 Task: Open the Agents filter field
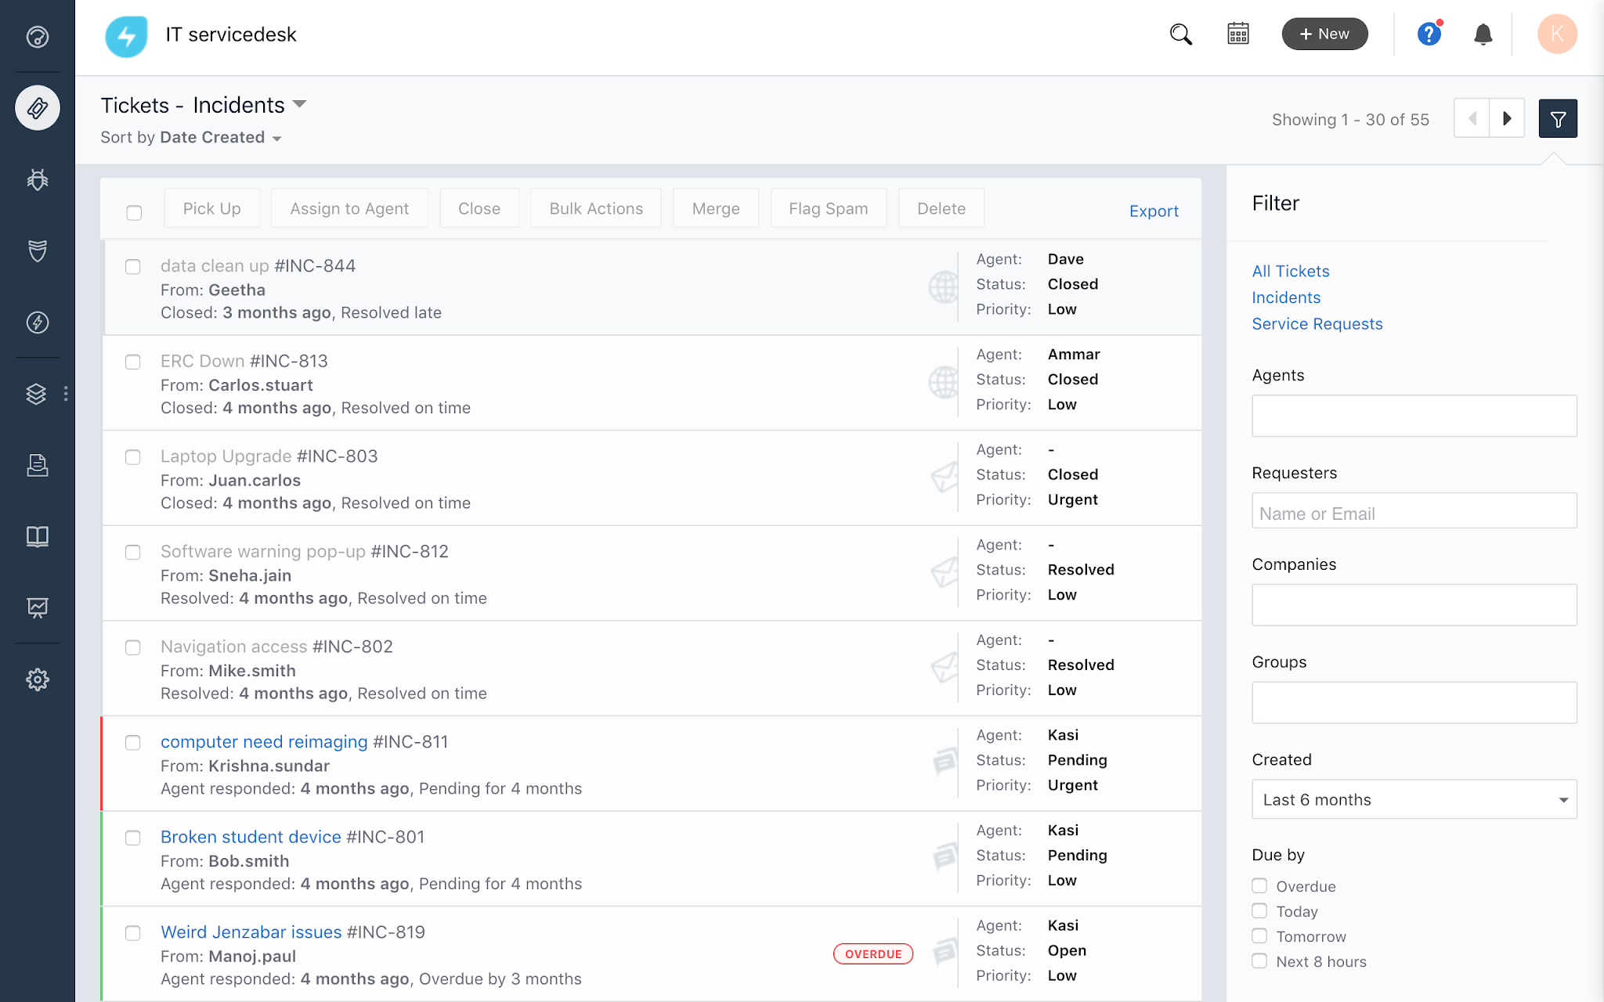tap(1414, 416)
